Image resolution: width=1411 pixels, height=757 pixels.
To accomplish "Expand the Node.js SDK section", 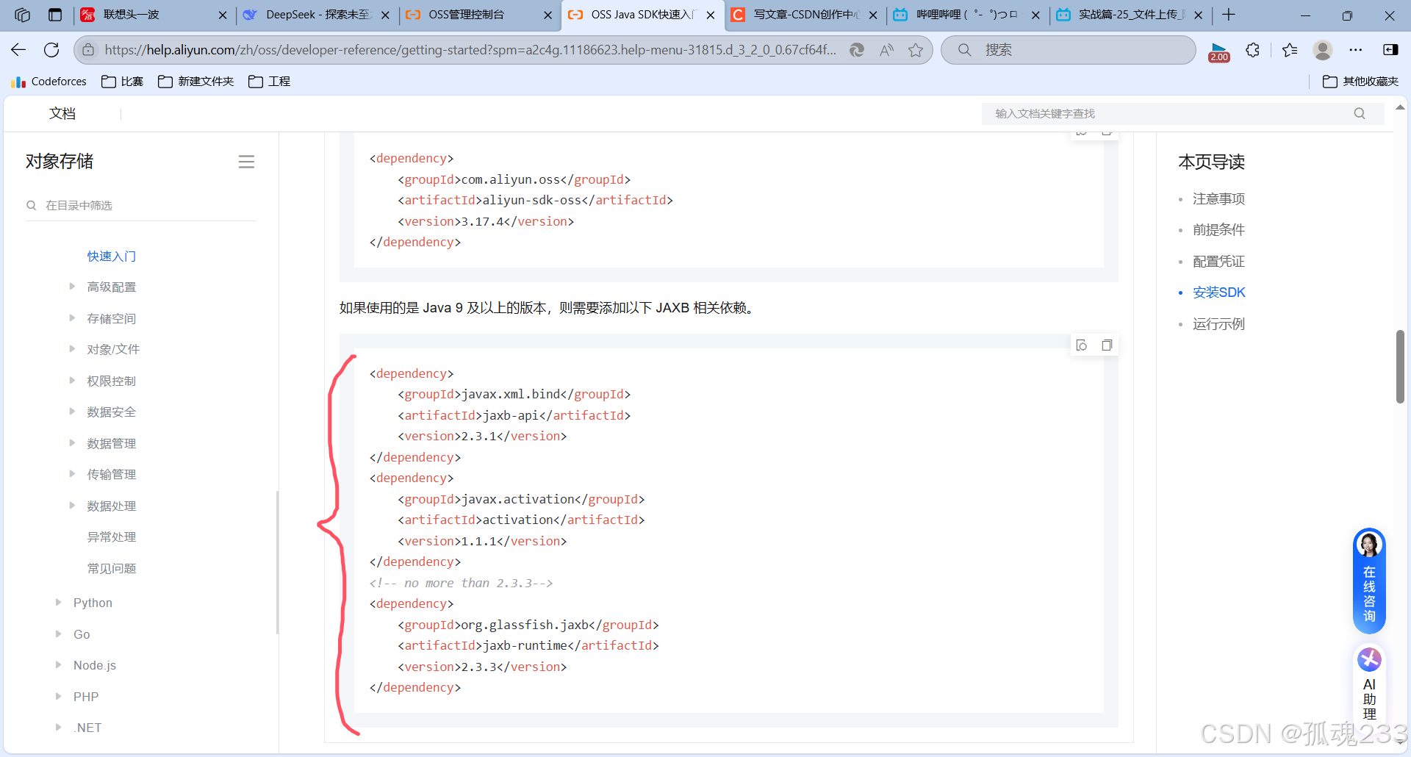I will point(59,665).
